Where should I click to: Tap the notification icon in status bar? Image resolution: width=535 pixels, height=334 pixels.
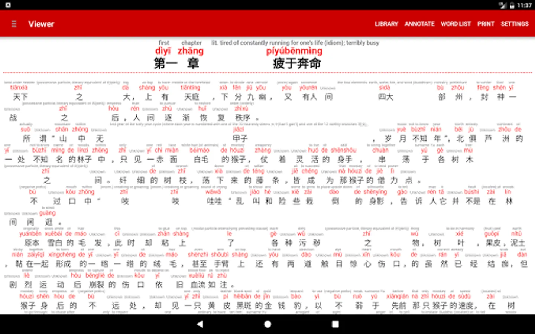pyautogui.click(x=8, y=5)
